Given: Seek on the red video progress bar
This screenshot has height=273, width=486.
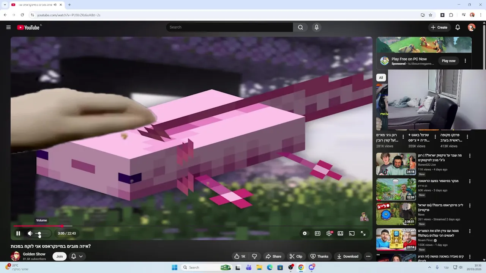Looking at the screenshot, I should (191, 226).
